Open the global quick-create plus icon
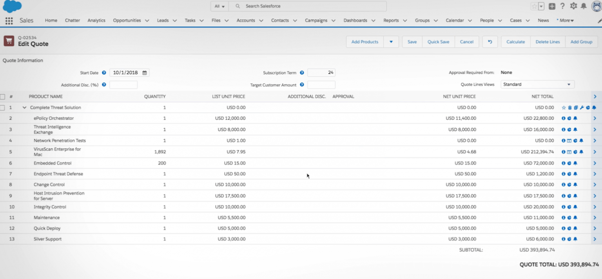The image size is (602, 279). tap(552, 6)
